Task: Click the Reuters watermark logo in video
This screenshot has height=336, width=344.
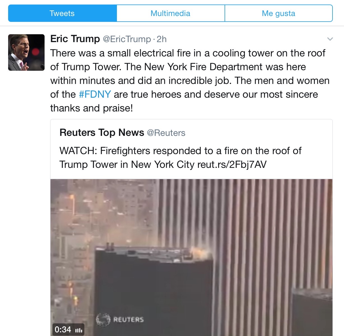Action: [x=120, y=319]
